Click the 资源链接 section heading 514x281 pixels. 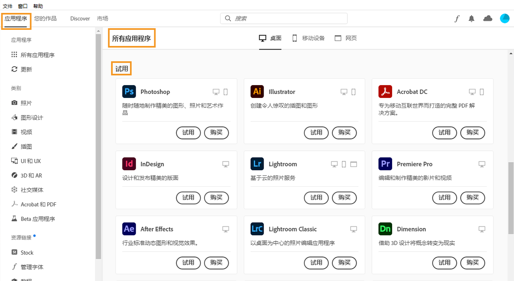coord(21,237)
